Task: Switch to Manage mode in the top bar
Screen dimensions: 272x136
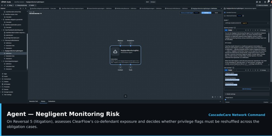Action: click(x=153, y=2)
